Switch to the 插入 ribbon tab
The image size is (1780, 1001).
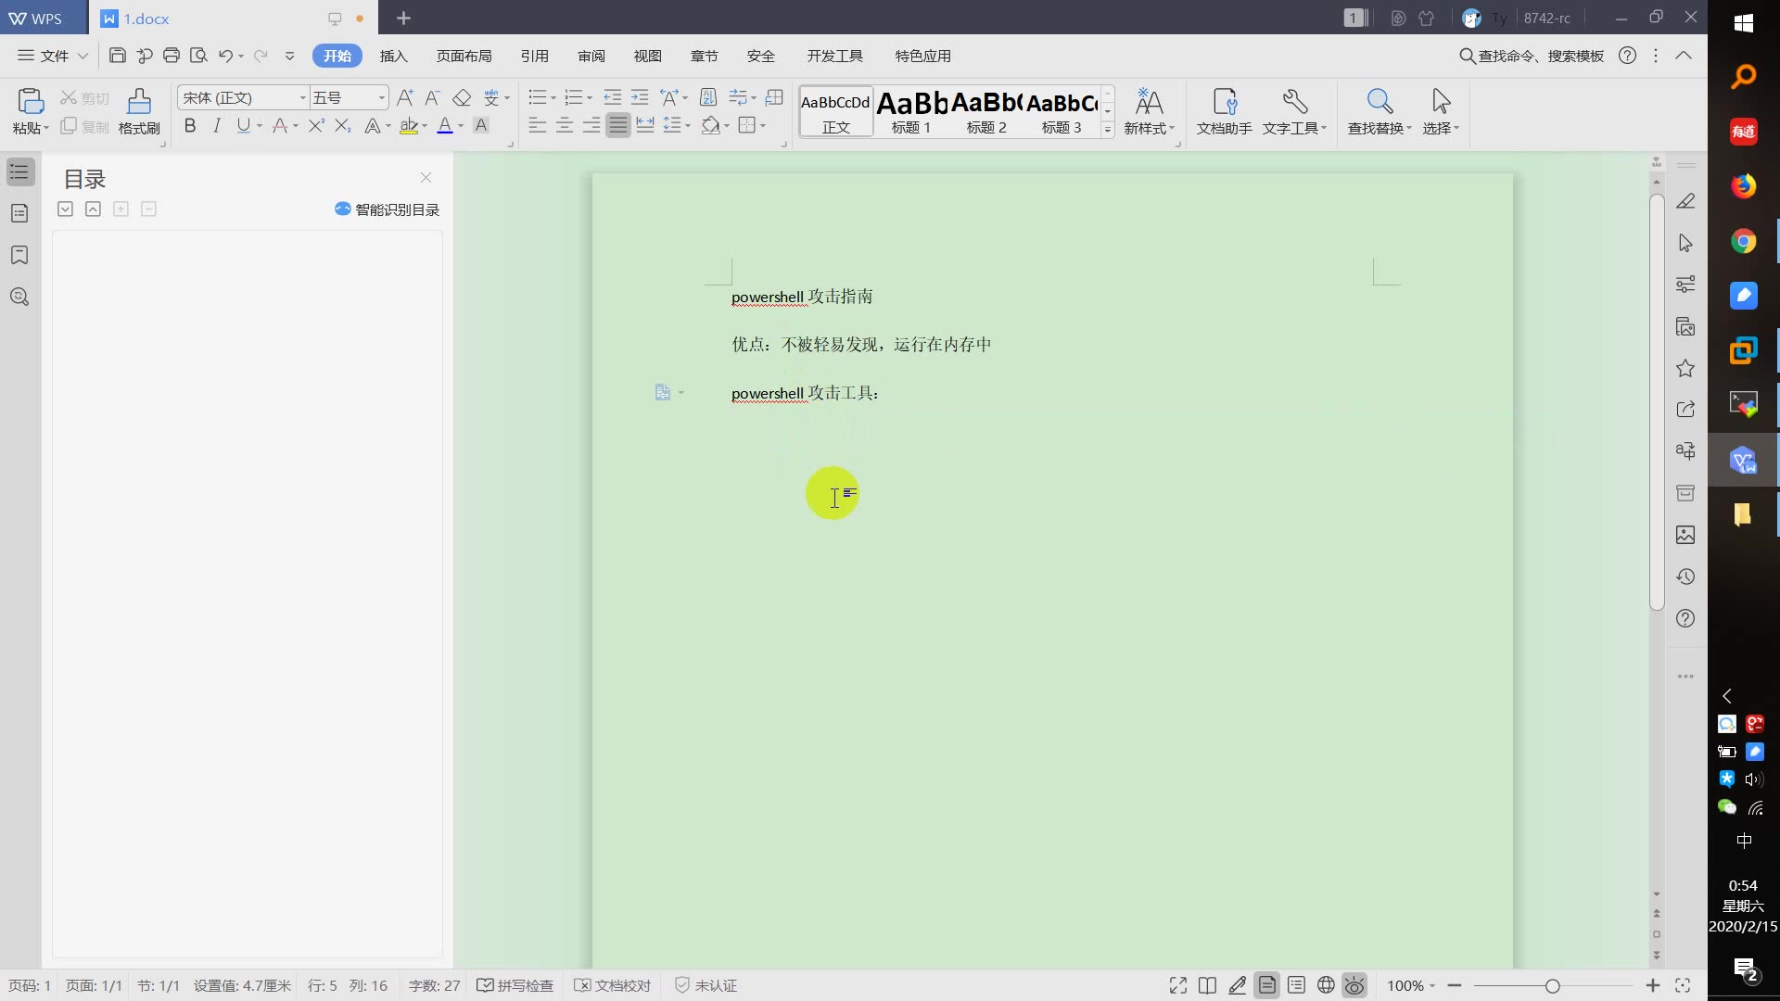pos(393,56)
